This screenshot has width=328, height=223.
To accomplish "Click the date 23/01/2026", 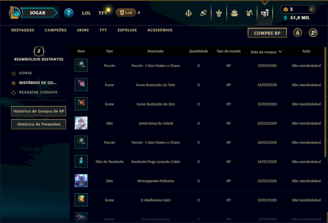I will click(267, 123).
